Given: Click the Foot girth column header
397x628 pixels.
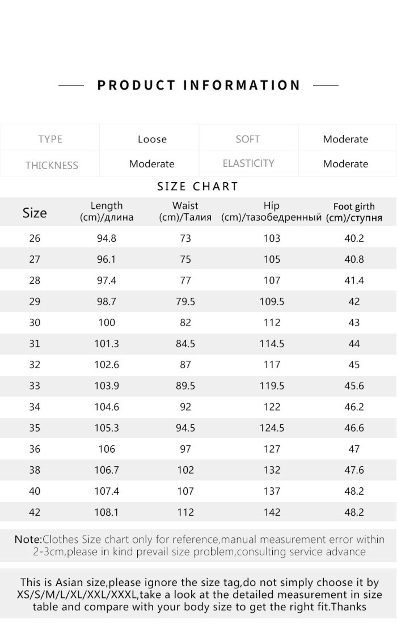Looking at the screenshot, I should pos(354,212).
